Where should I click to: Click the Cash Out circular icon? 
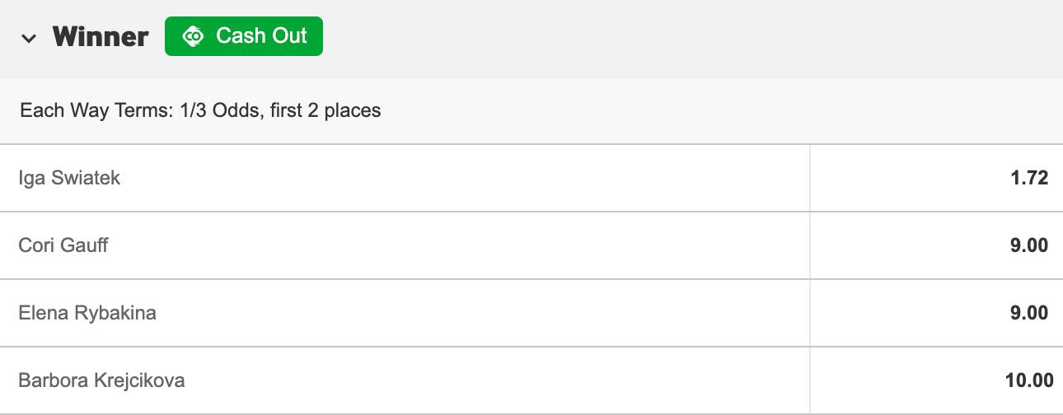point(193,36)
